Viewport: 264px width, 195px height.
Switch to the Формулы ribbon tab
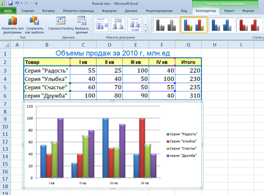point(109,11)
